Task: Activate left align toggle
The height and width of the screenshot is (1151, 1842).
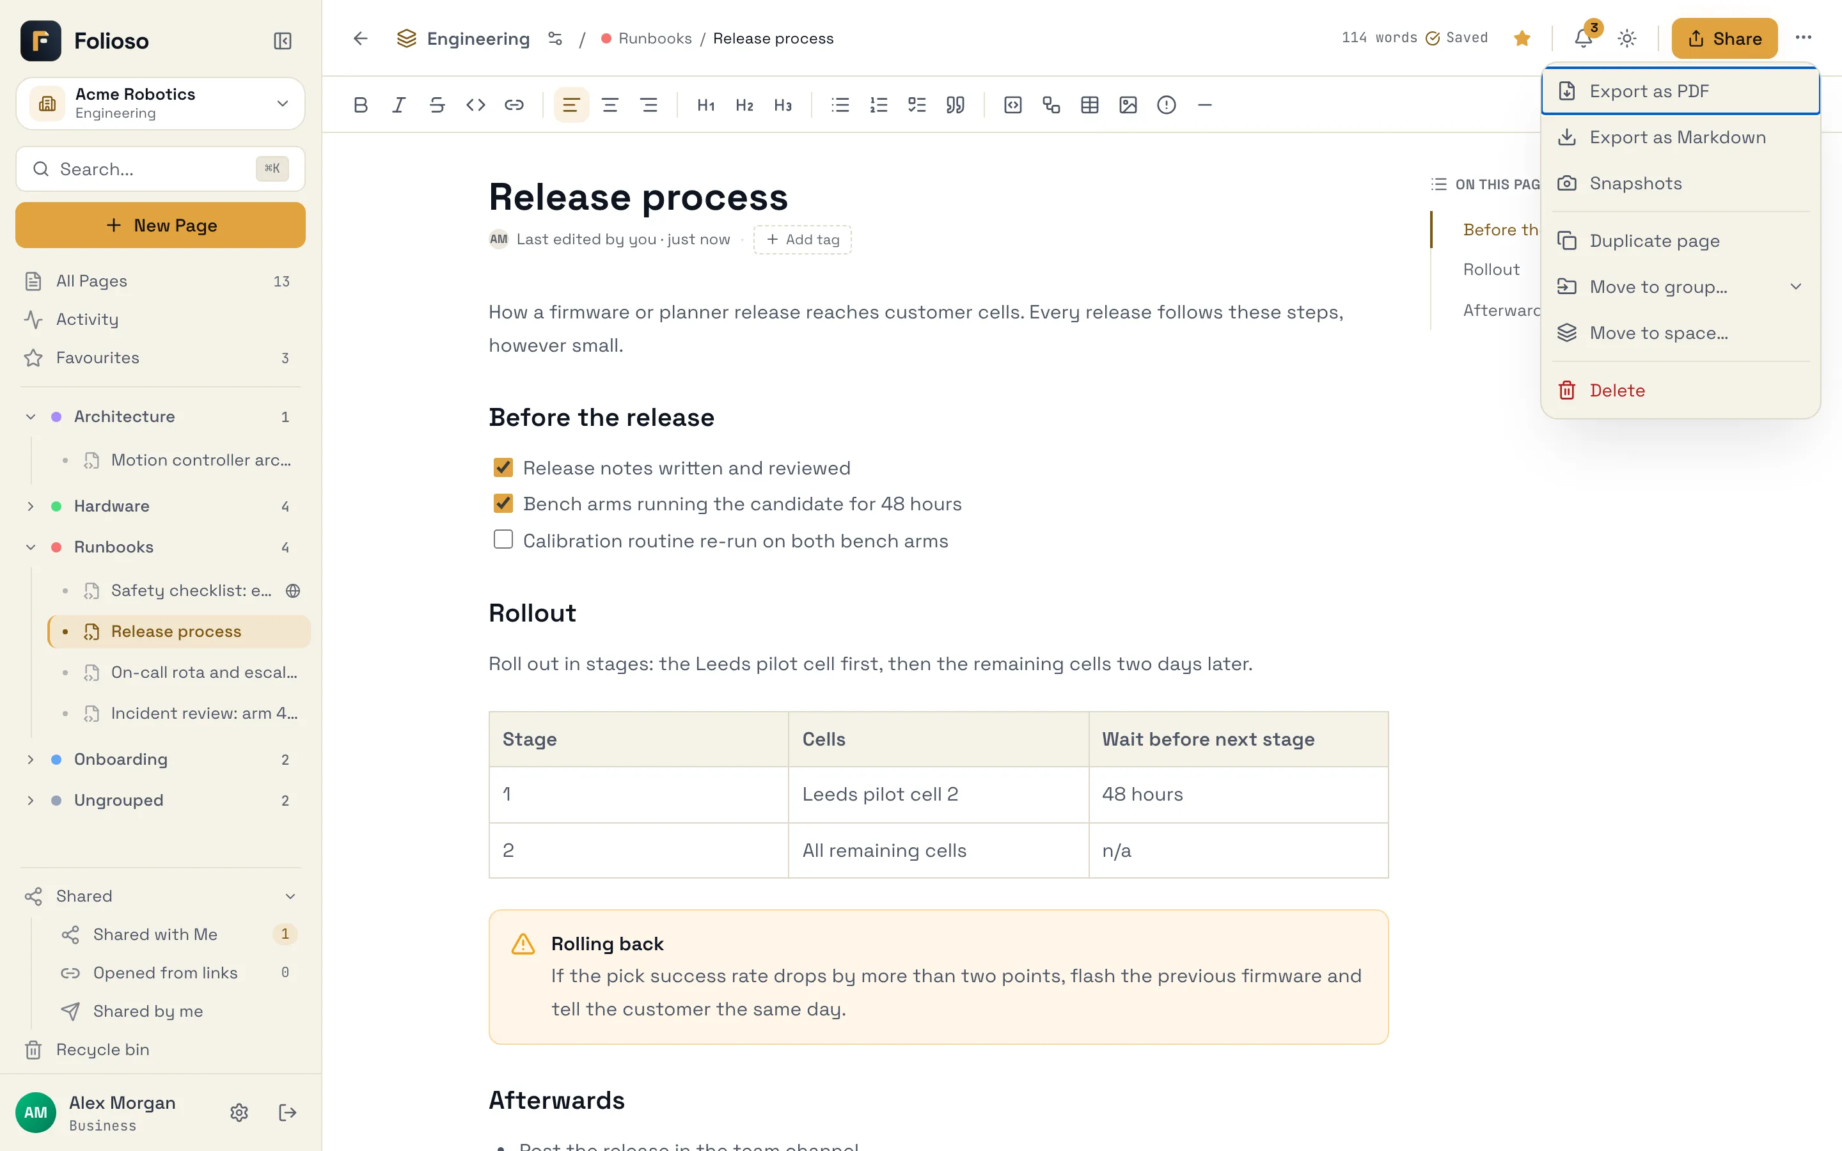Action: 571,105
